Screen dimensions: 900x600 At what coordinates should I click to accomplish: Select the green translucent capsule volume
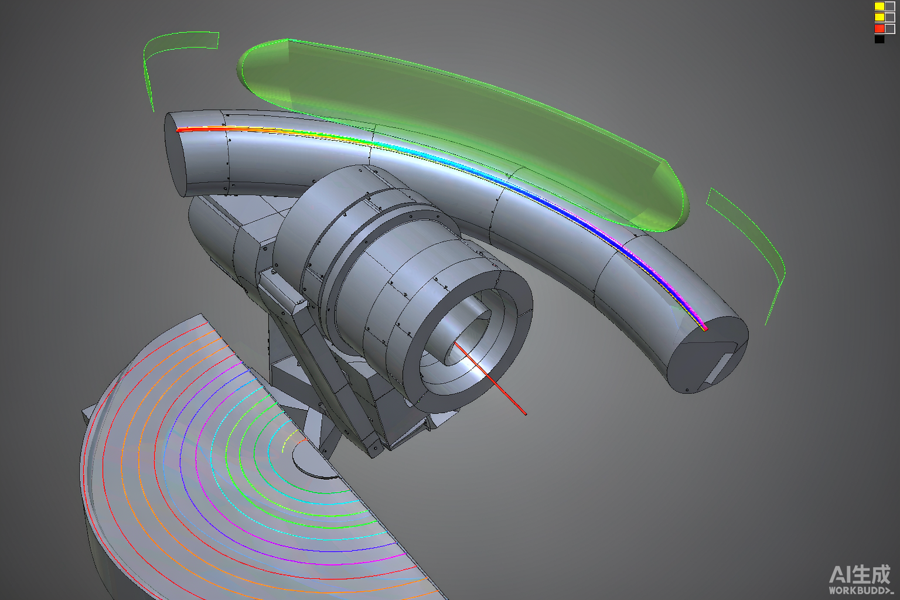click(463, 135)
